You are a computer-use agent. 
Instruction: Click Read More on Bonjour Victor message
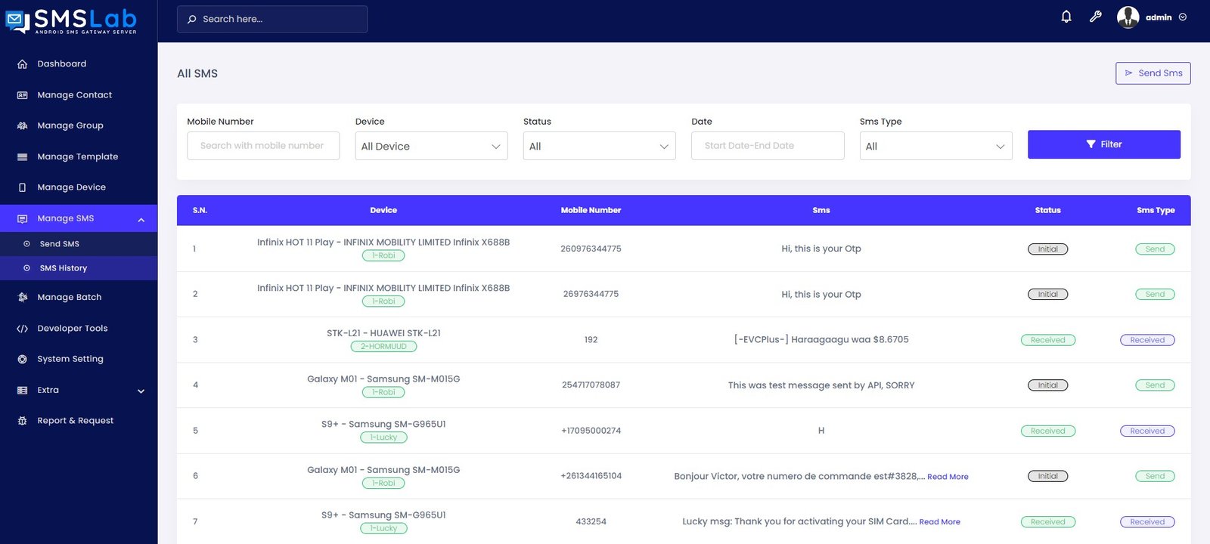tap(948, 477)
